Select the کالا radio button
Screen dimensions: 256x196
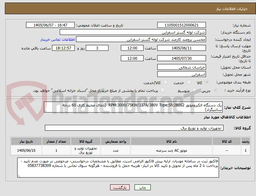207,82
